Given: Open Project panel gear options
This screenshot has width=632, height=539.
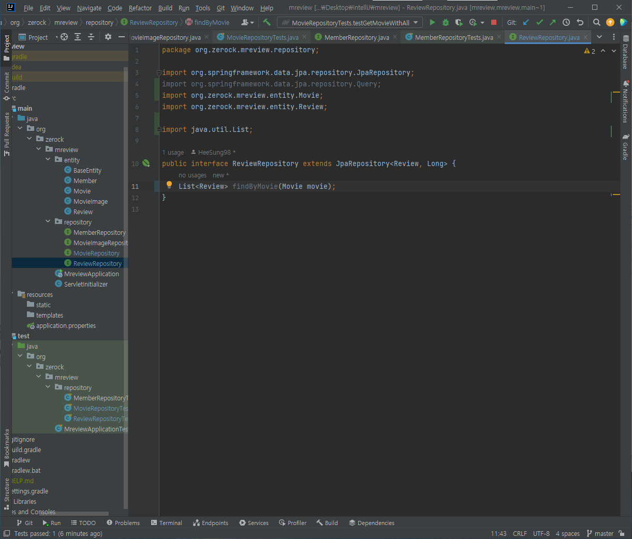Looking at the screenshot, I should 108,37.
